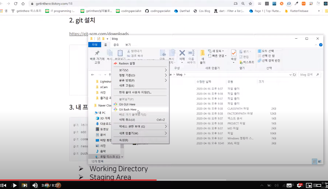Viewport: 328px width, 189px height.
Task: Open Git GUI Here from context menu
Action: click(x=127, y=104)
